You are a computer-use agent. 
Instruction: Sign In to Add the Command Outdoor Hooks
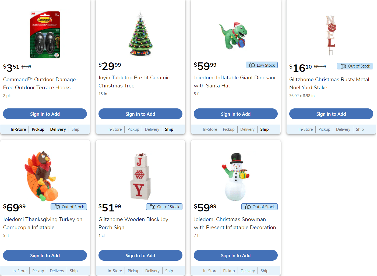[x=45, y=114]
